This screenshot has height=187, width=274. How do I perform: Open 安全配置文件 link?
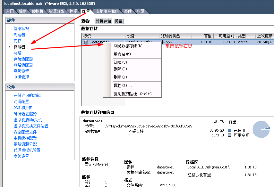25,132
